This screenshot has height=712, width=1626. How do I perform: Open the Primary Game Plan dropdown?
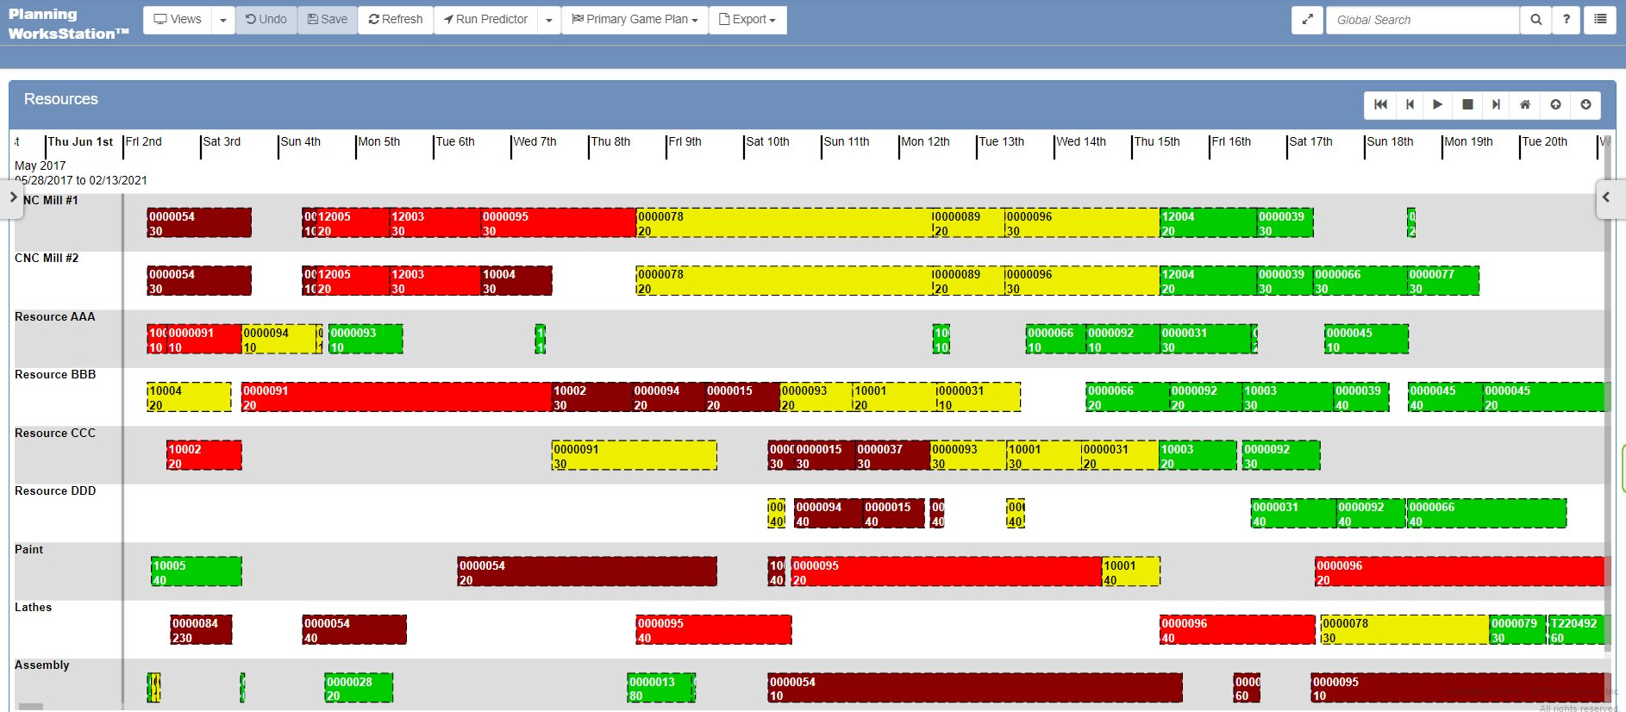[635, 20]
